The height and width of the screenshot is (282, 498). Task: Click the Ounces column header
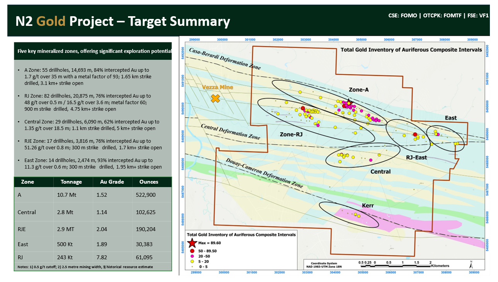pyautogui.click(x=149, y=182)
